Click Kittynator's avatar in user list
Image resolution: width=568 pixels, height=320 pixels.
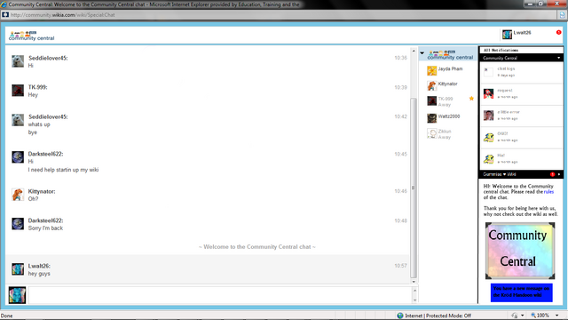431,85
